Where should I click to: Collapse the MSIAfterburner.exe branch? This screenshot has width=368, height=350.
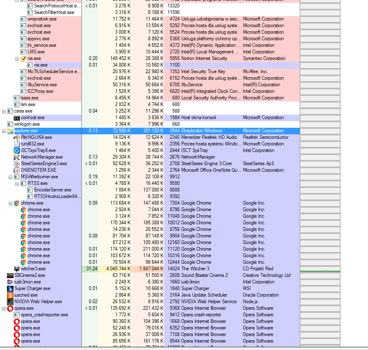(x=10, y=177)
